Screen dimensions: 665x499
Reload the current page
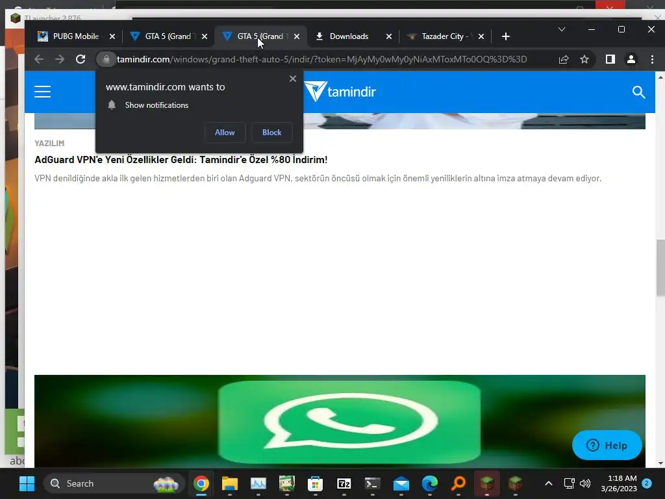pyautogui.click(x=81, y=59)
